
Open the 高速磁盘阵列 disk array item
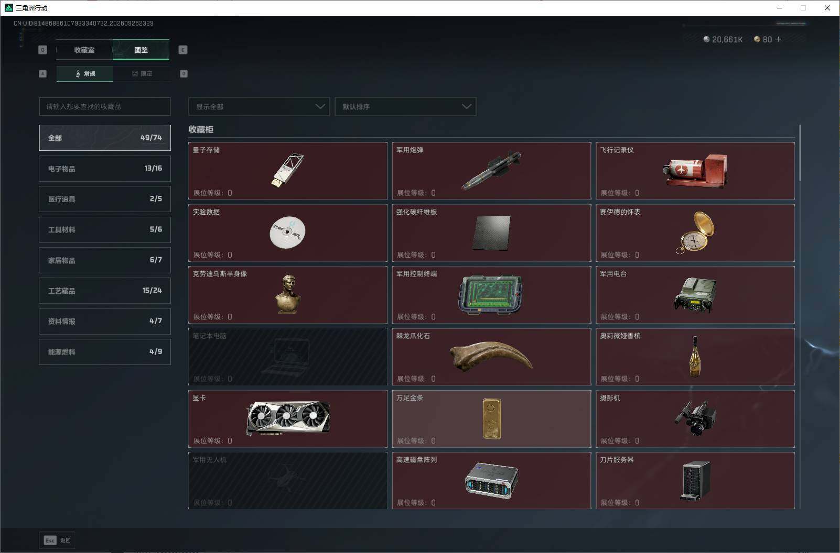(x=491, y=480)
